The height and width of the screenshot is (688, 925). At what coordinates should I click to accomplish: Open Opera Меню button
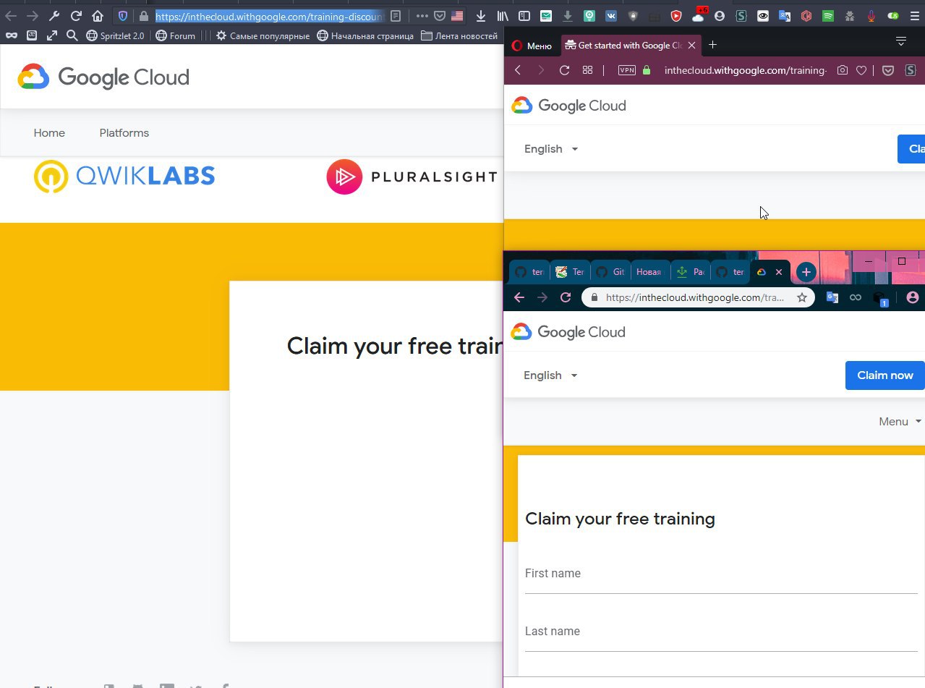(x=532, y=46)
